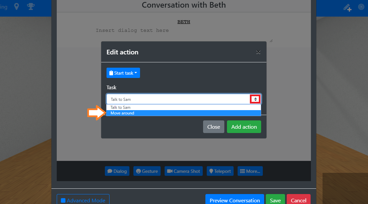Expand the More... options list
Screen dimensions: 368x204
[250, 171]
